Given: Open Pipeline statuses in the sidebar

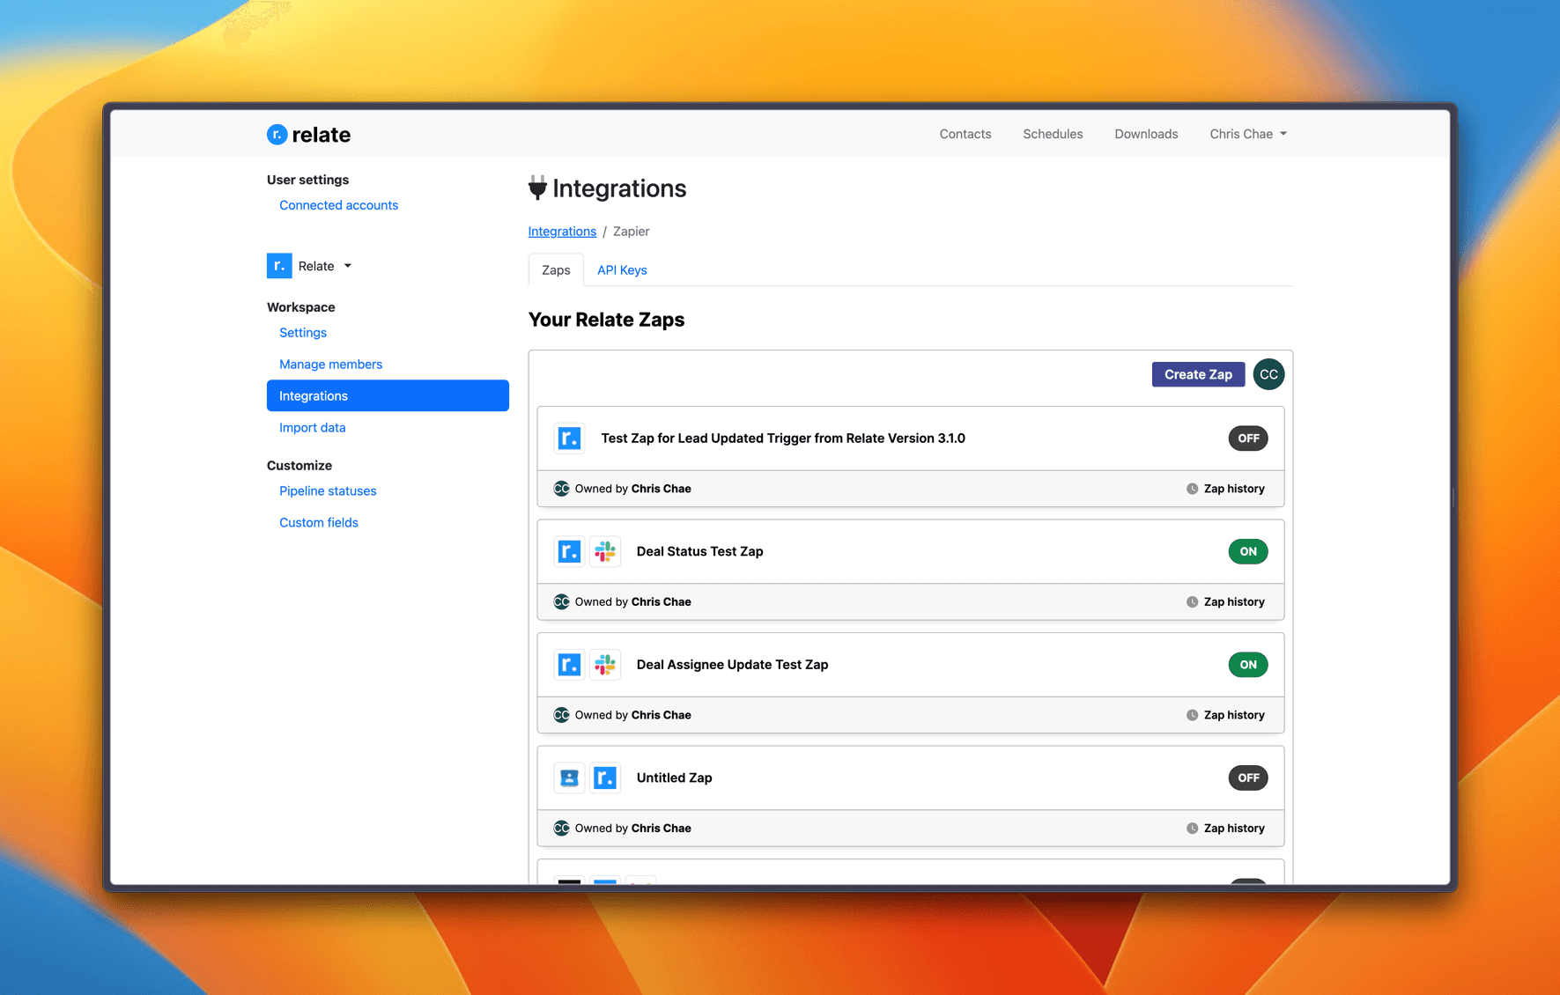Looking at the screenshot, I should [328, 491].
